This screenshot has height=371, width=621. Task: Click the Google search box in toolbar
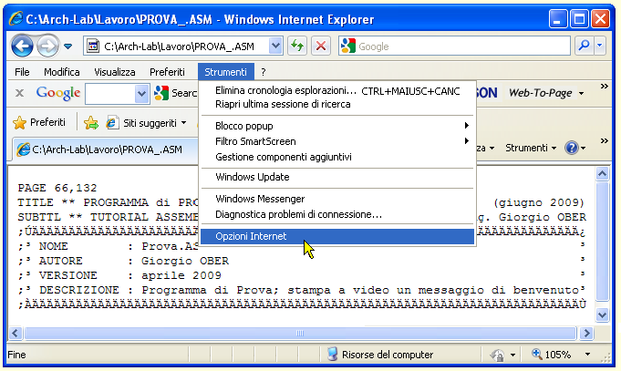(x=454, y=46)
